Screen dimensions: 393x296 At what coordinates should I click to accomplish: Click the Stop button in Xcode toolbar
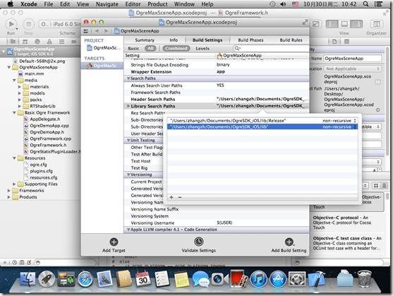[x=28, y=24]
